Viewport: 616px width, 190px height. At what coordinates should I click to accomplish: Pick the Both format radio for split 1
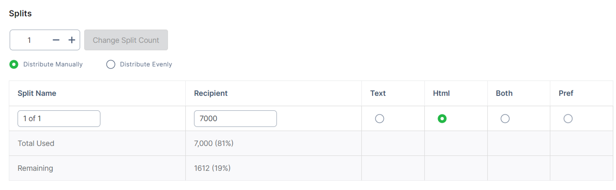pyautogui.click(x=505, y=119)
